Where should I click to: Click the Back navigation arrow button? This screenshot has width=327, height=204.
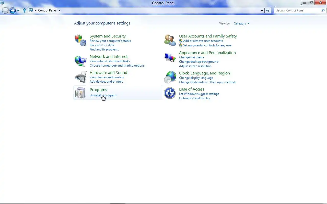tap(5, 10)
